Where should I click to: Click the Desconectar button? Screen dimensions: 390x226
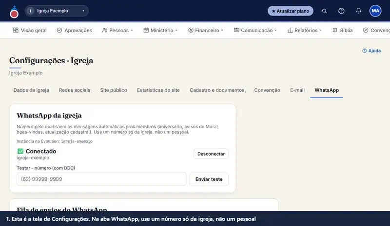211,154
